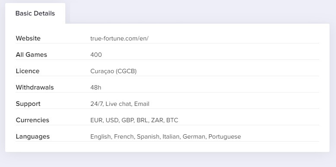This screenshot has width=336, height=167.
Task: Click the Currencies label
Action: point(32,120)
